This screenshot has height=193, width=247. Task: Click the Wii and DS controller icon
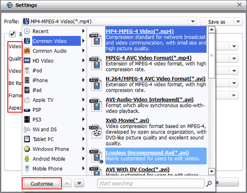tap(27, 129)
